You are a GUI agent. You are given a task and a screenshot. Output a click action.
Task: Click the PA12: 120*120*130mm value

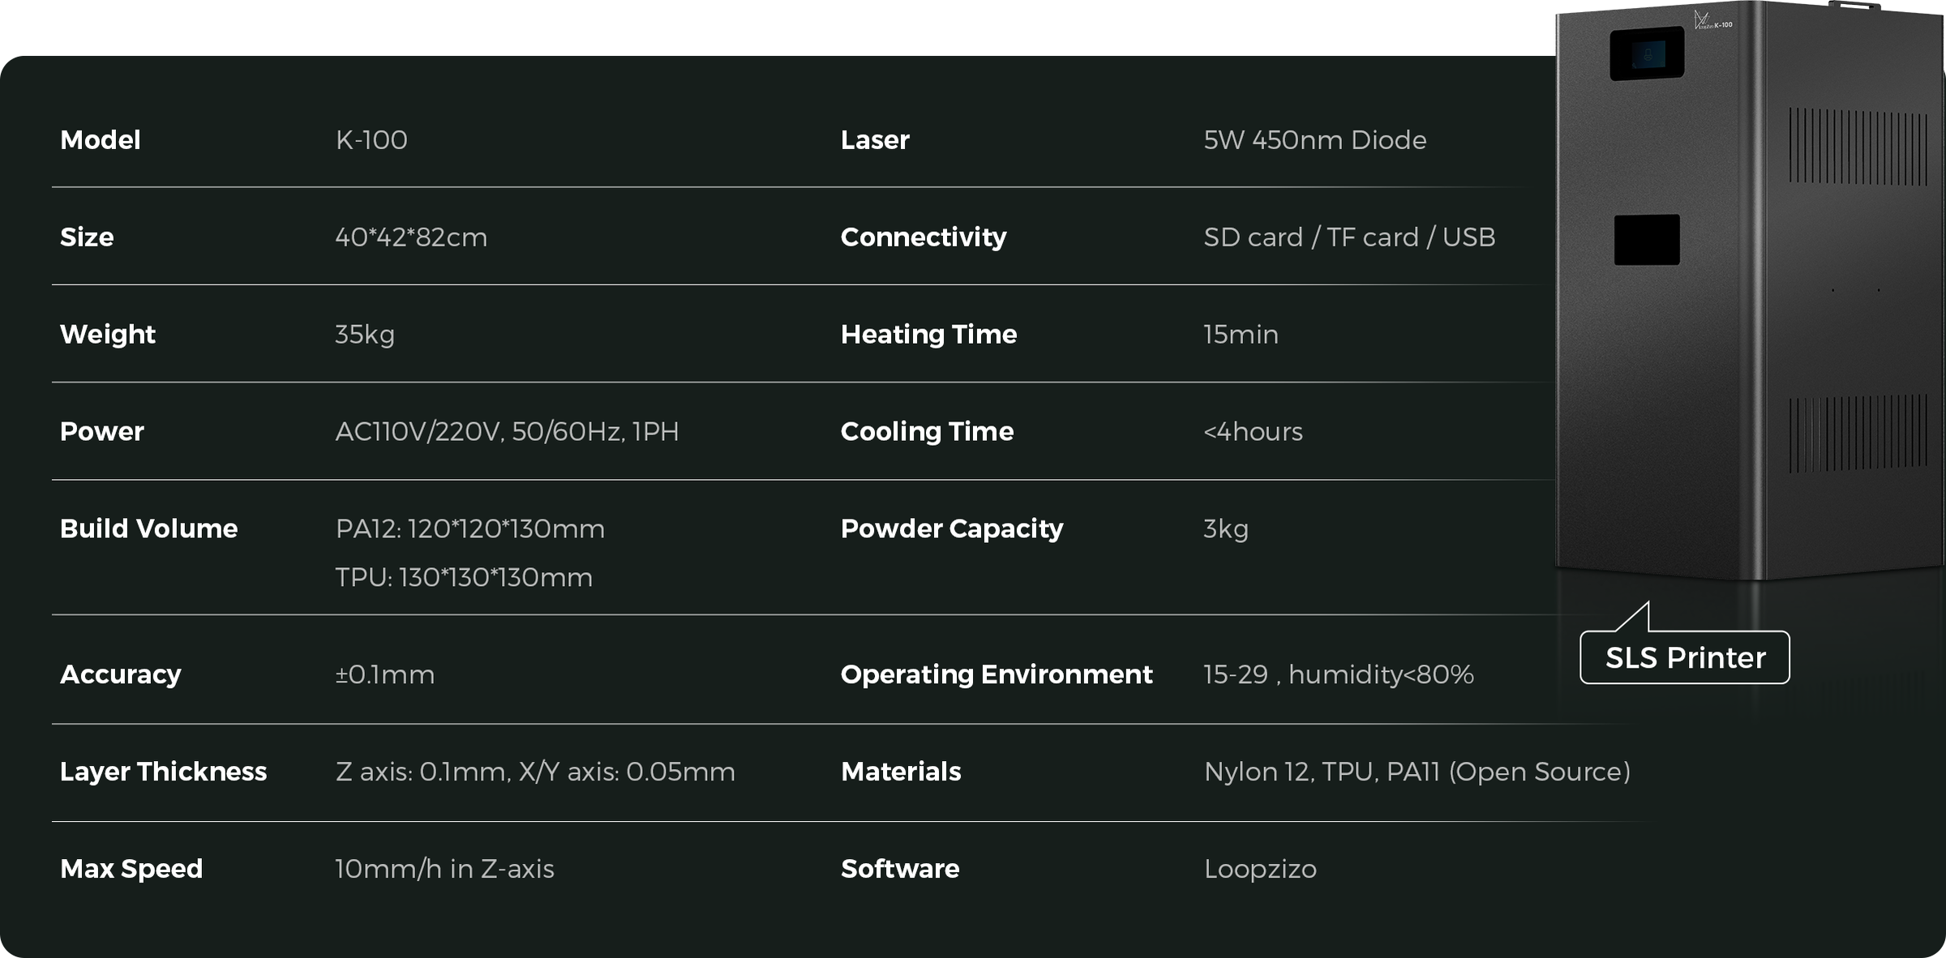470,528
